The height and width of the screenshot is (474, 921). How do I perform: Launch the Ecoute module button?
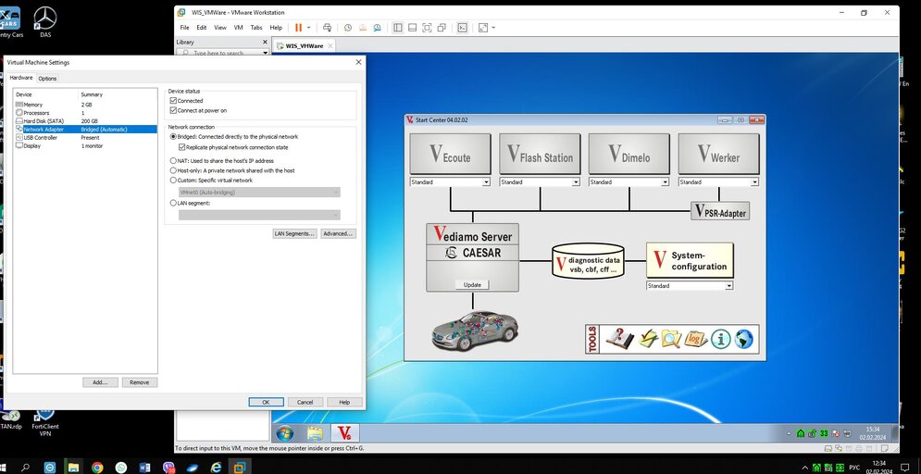pyautogui.click(x=450, y=154)
